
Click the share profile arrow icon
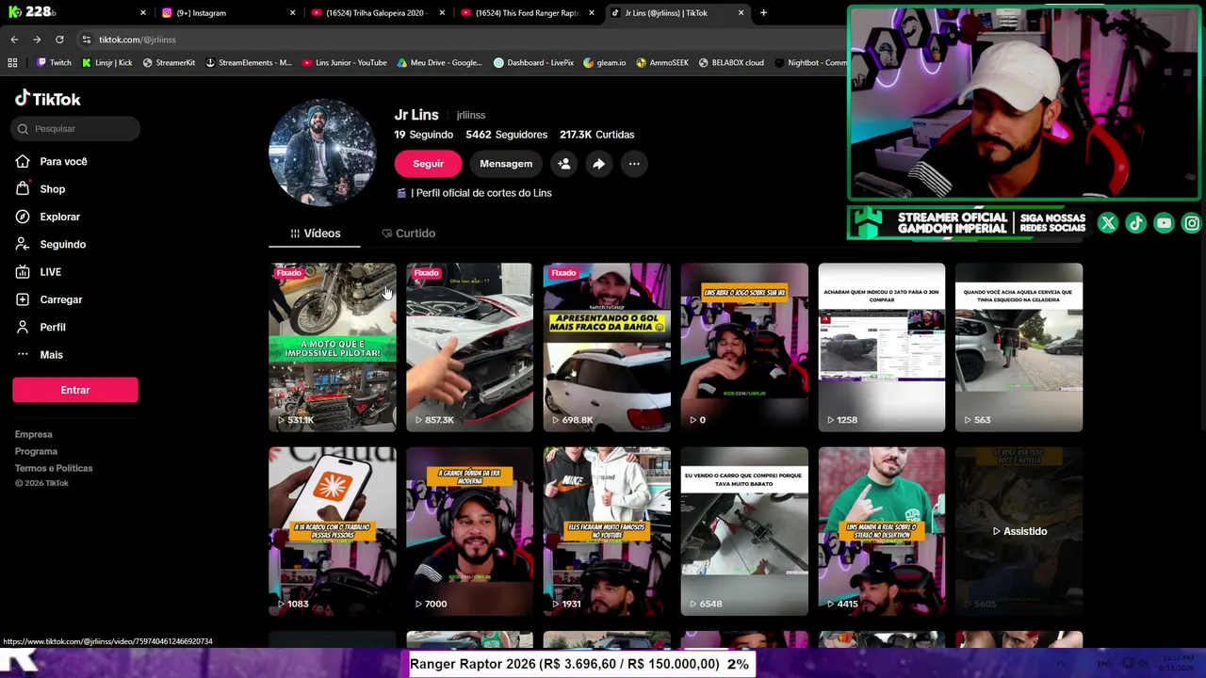coord(598,164)
